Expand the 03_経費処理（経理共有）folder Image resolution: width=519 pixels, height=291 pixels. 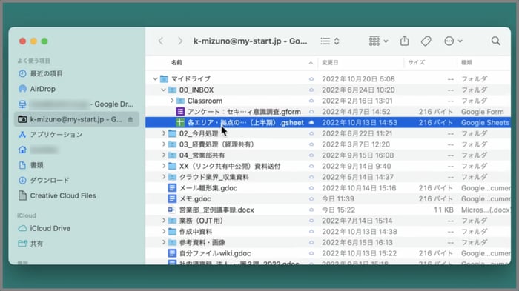pyautogui.click(x=164, y=144)
